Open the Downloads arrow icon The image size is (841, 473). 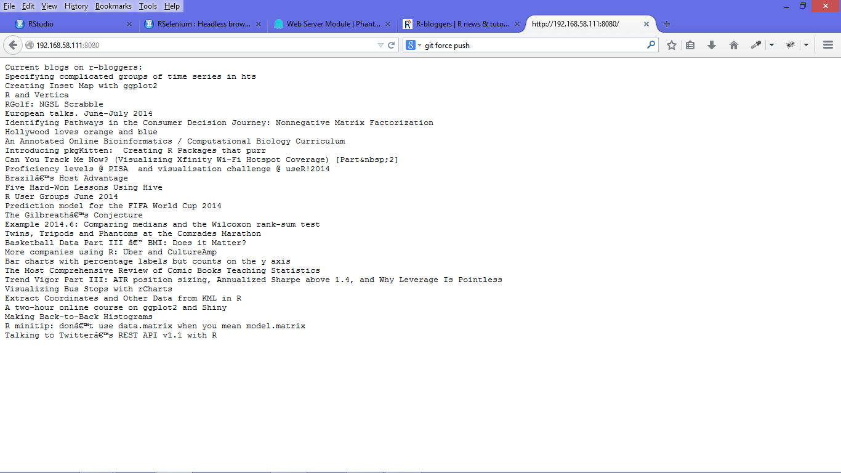click(712, 45)
